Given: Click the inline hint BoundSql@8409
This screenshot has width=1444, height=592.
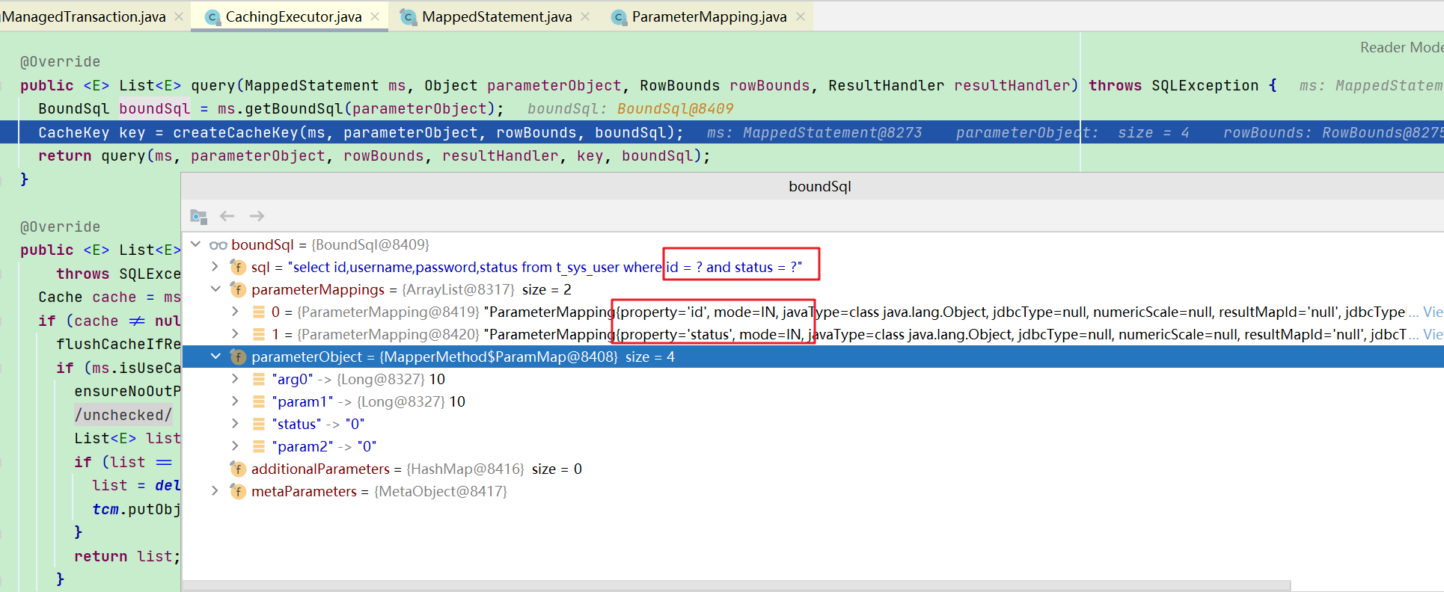Looking at the screenshot, I should click(675, 109).
